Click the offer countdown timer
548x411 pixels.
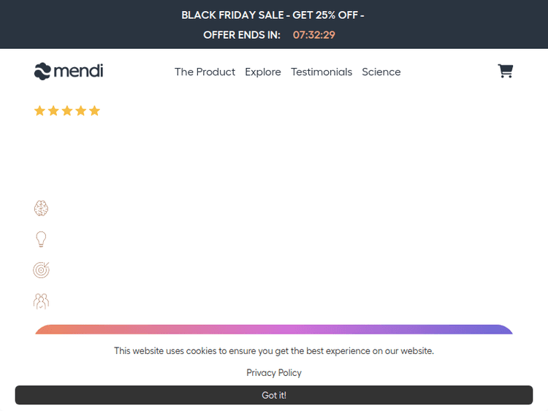pos(314,35)
